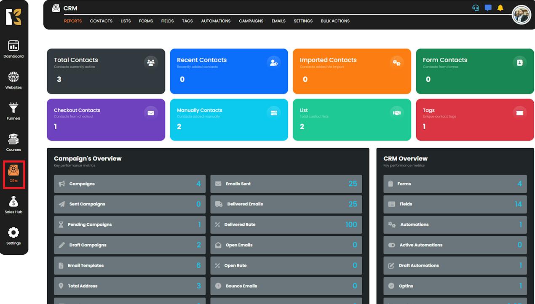Click the Email Templates metric row
This screenshot has width=535, height=304.
(x=130, y=266)
